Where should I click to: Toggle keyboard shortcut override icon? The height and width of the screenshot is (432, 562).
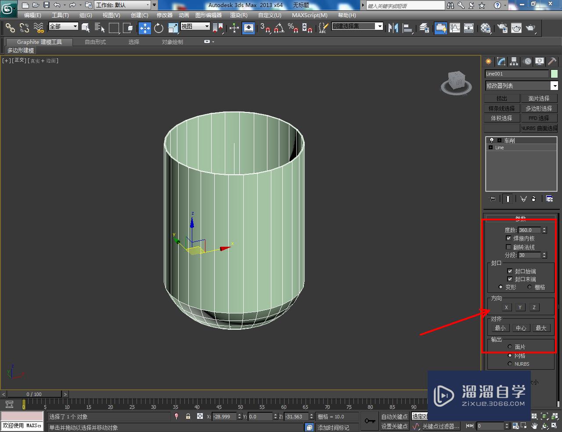tap(249, 28)
